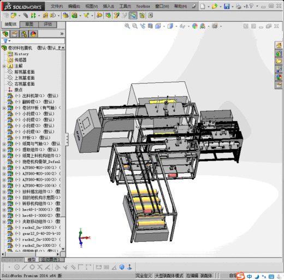Open the 工具(T) menu
This screenshot has height=280, width=284.
(x=125, y=7)
